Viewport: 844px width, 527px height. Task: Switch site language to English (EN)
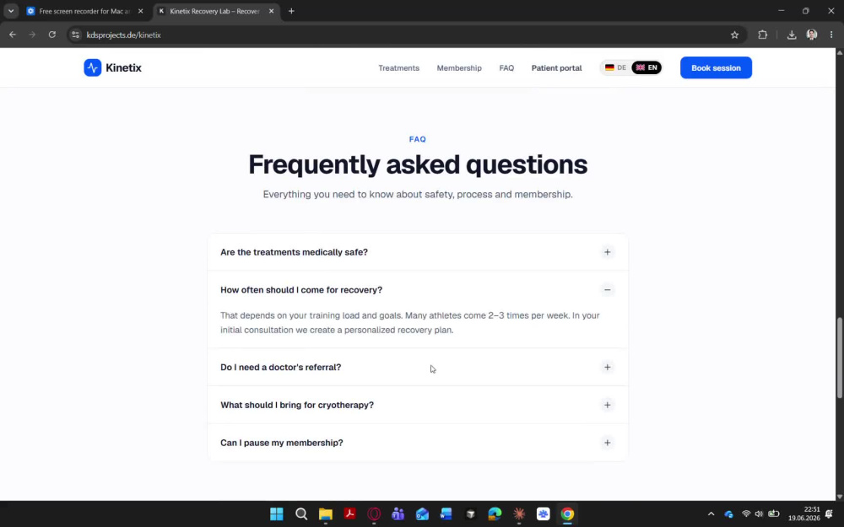647,67
